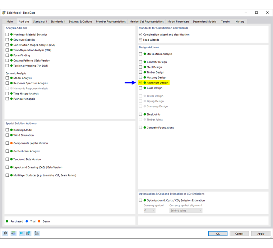
Task: Tick Time-Dependent Analysis (TDA) checkbox
Action: click(7, 50)
